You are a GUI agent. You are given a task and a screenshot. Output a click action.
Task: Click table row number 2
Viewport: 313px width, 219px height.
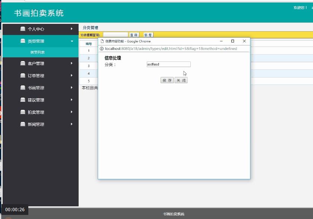89,58
